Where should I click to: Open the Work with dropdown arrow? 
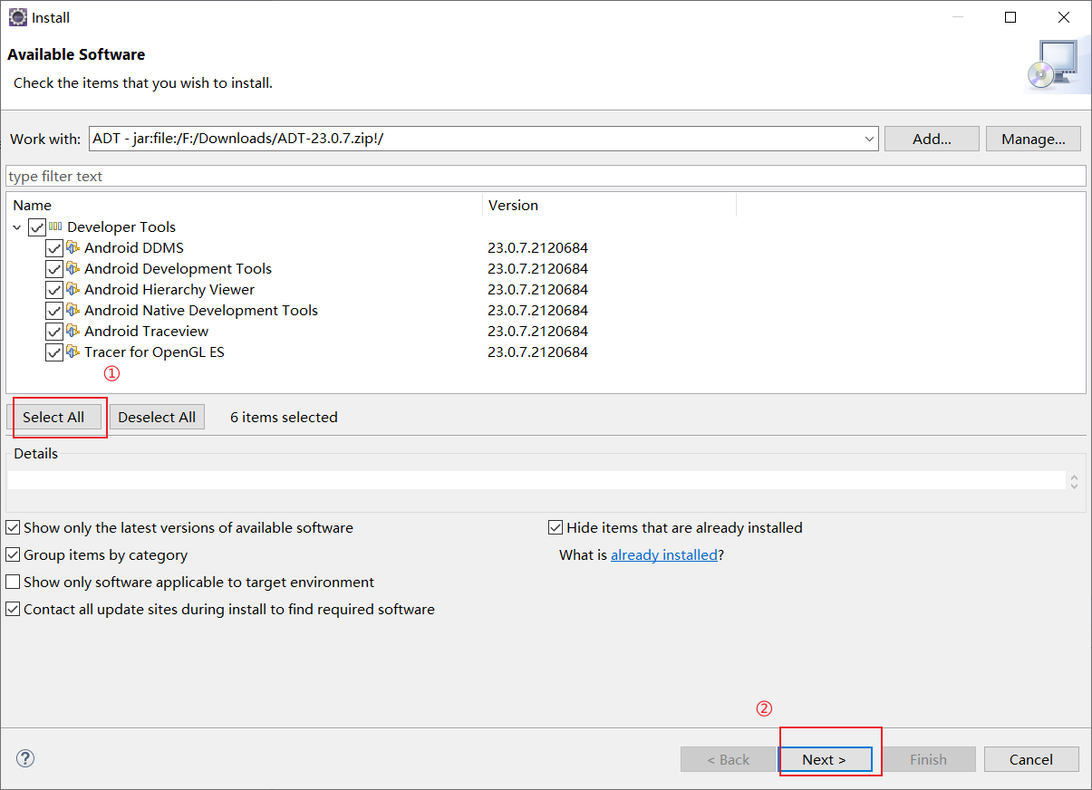(870, 139)
